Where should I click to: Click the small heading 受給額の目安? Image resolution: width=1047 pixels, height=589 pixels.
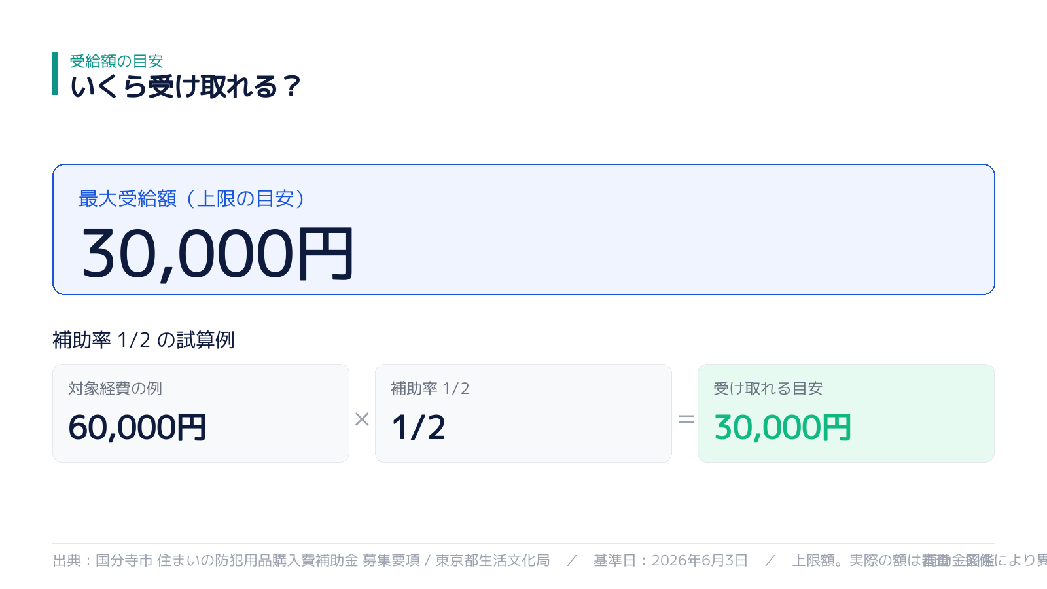(x=116, y=62)
